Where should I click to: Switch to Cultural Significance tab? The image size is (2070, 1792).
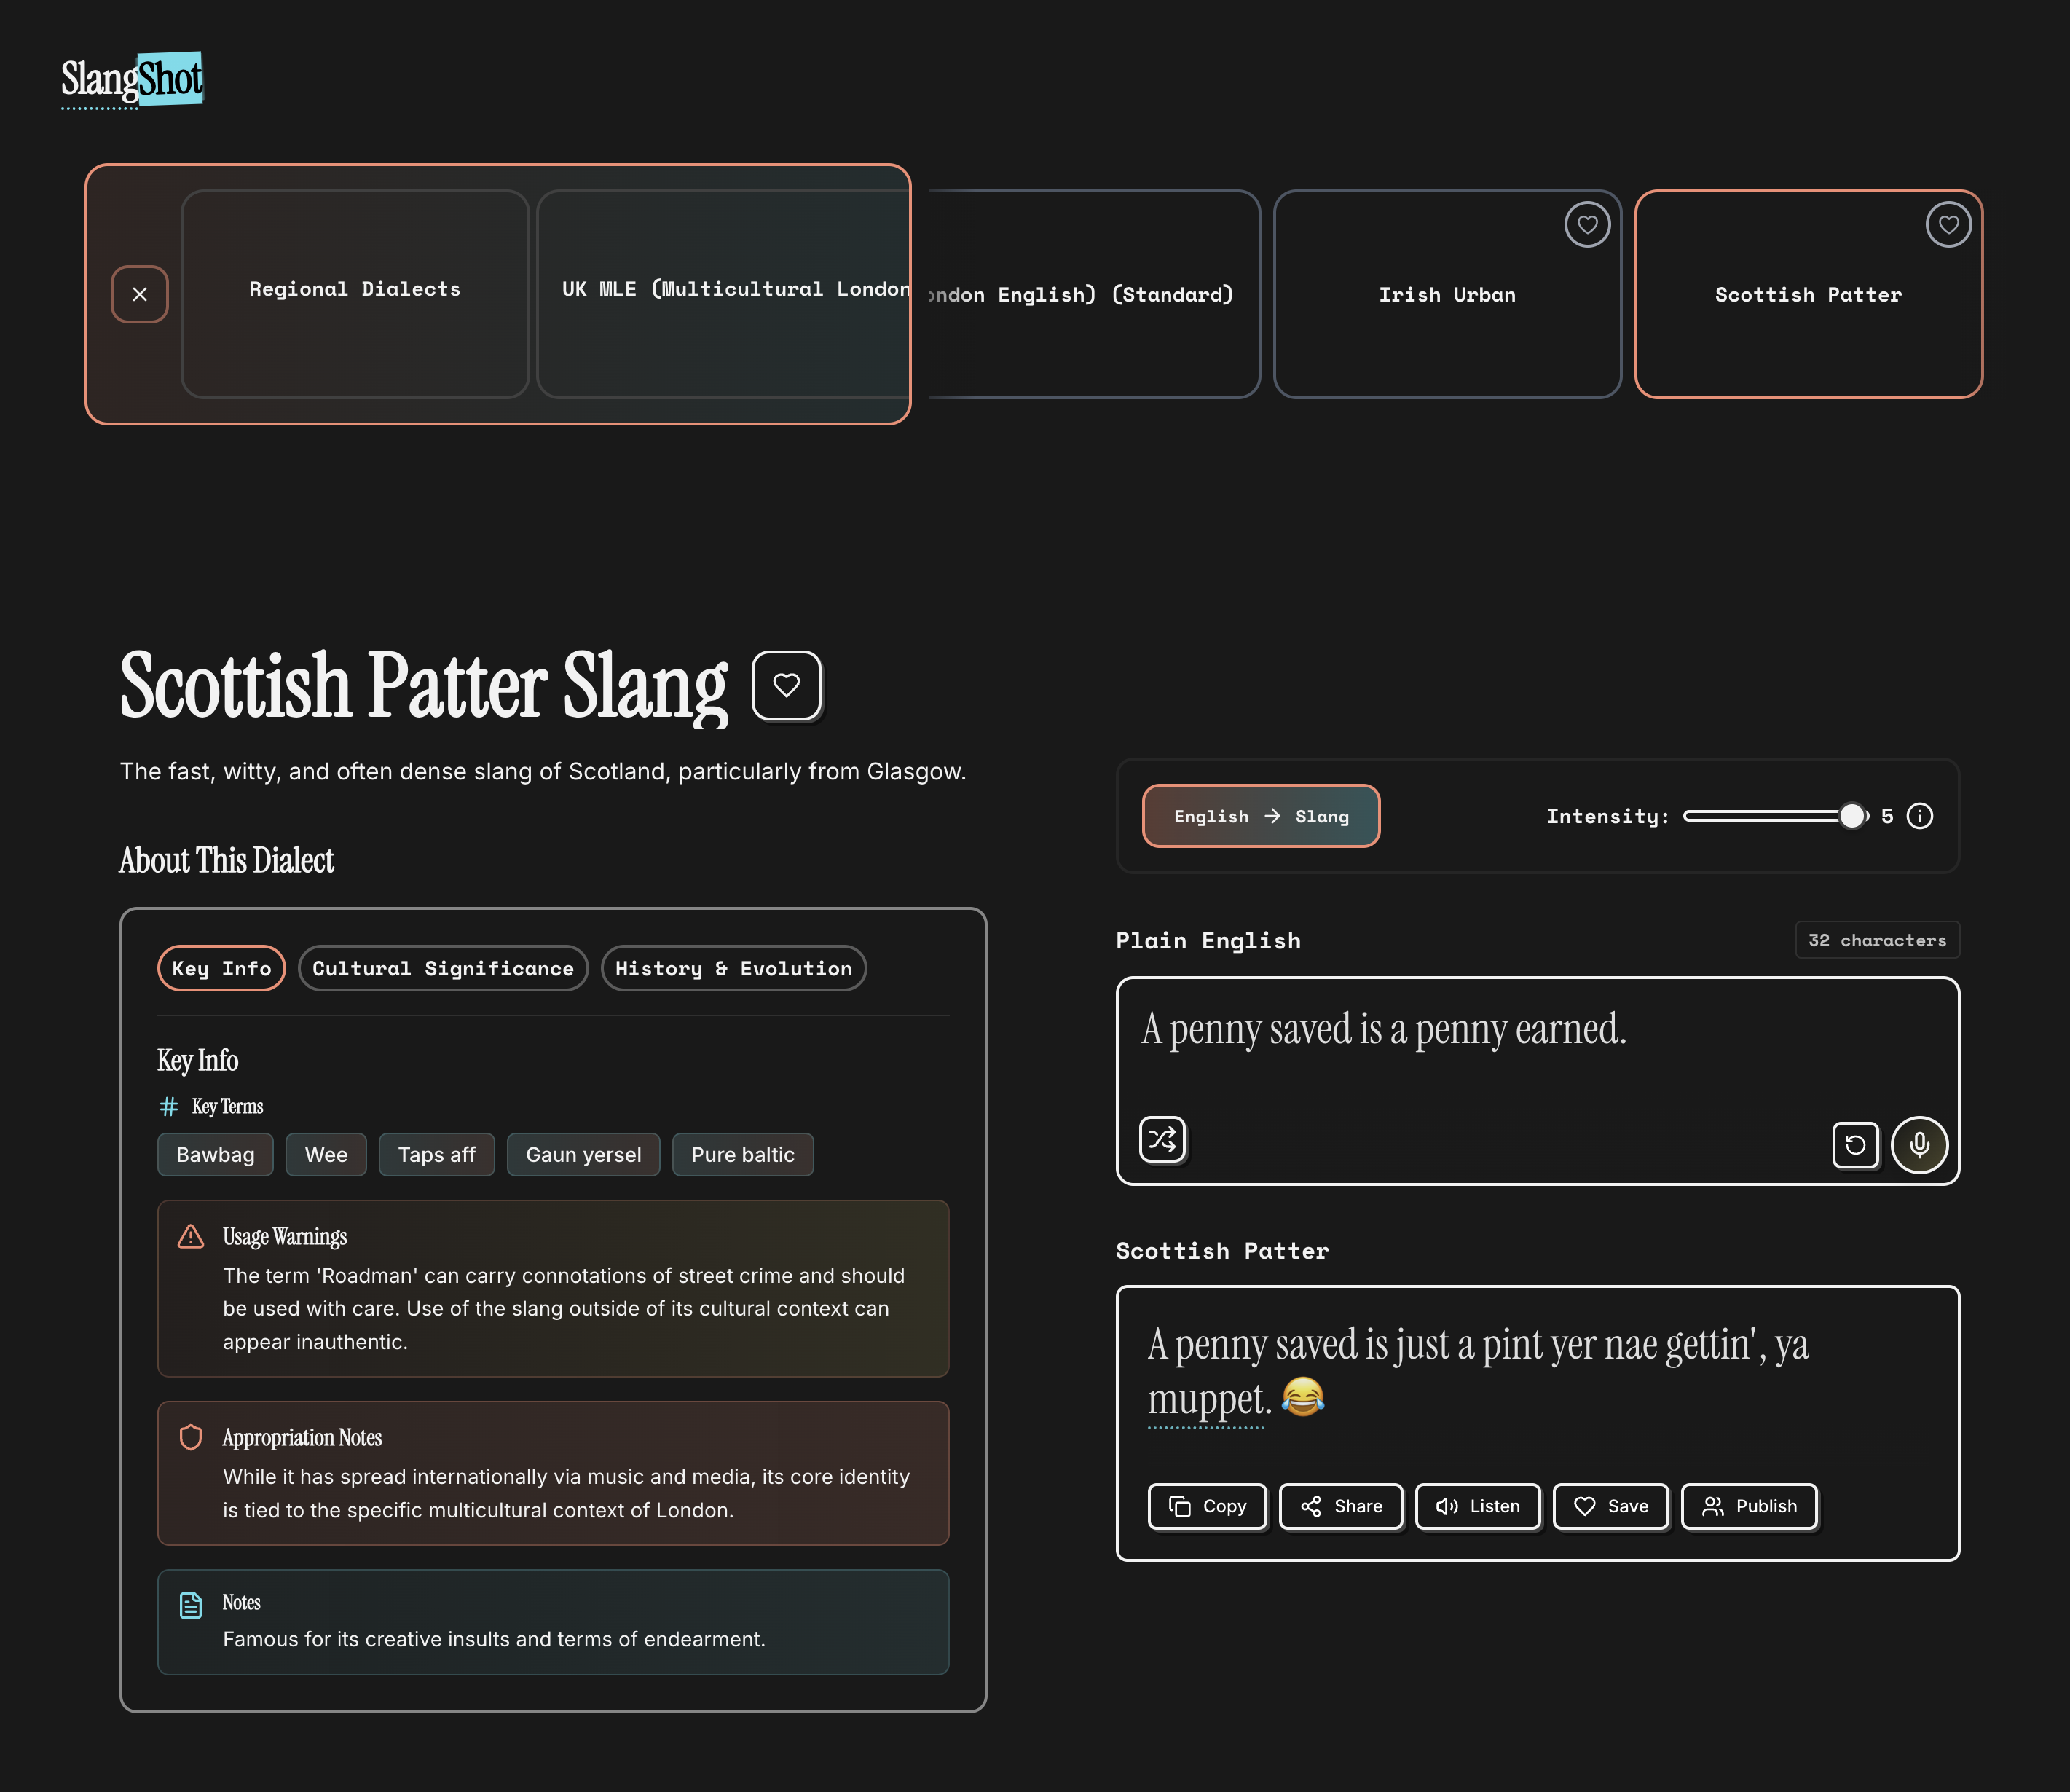coord(443,968)
